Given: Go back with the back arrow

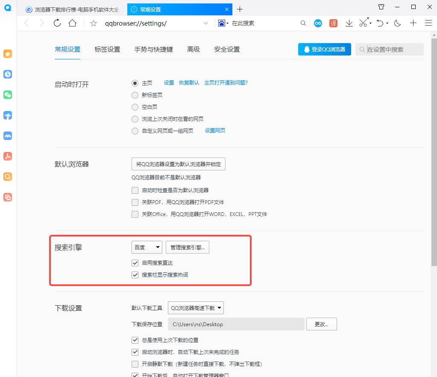Looking at the screenshot, I should coord(27,23).
